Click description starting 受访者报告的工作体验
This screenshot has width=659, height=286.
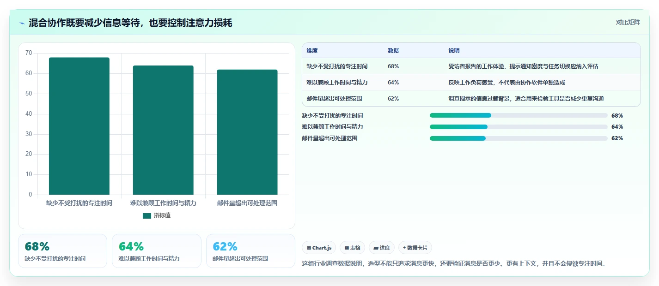(x=523, y=66)
